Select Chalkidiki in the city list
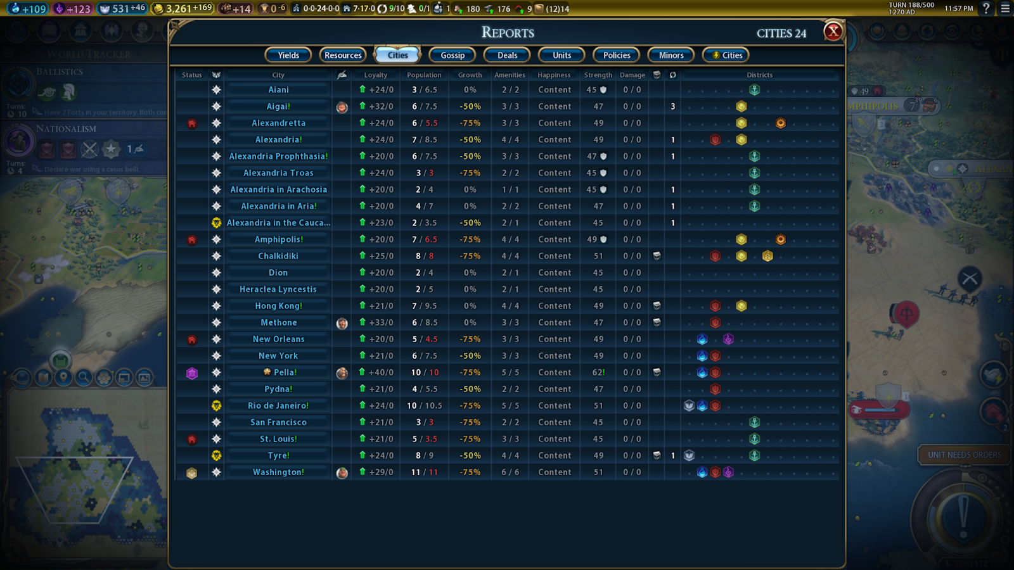The height and width of the screenshot is (570, 1014). (278, 256)
